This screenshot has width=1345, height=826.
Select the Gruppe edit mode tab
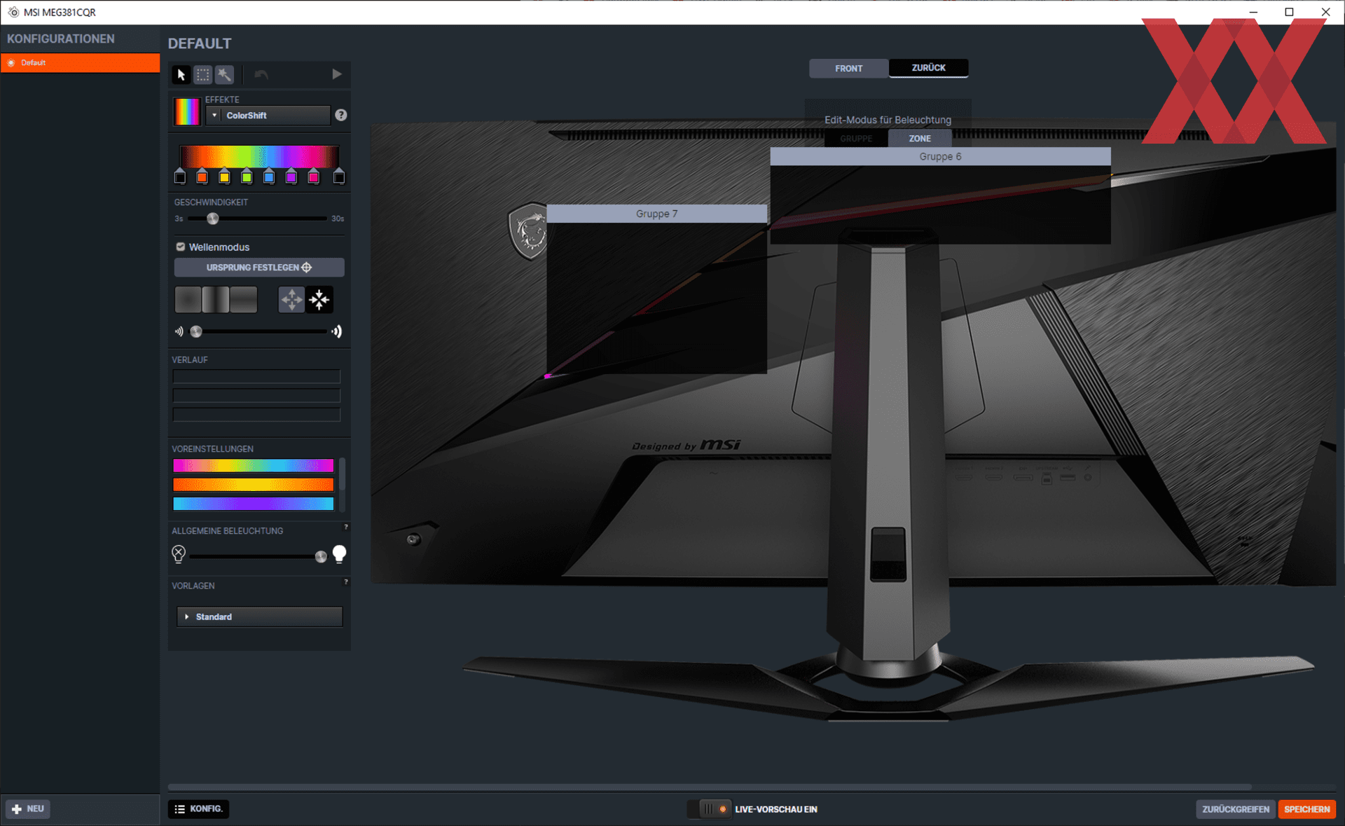click(x=856, y=139)
